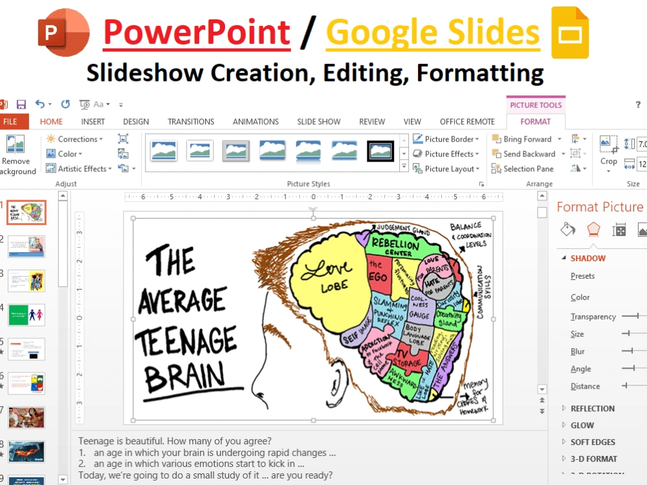Select Effects pentagon icon in Format Picture
This screenshot has width=647, height=485.
[x=593, y=230]
